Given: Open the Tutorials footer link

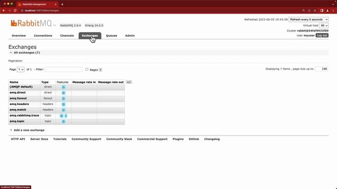Looking at the screenshot, I should pyautogui.click(x=60, y=139).
